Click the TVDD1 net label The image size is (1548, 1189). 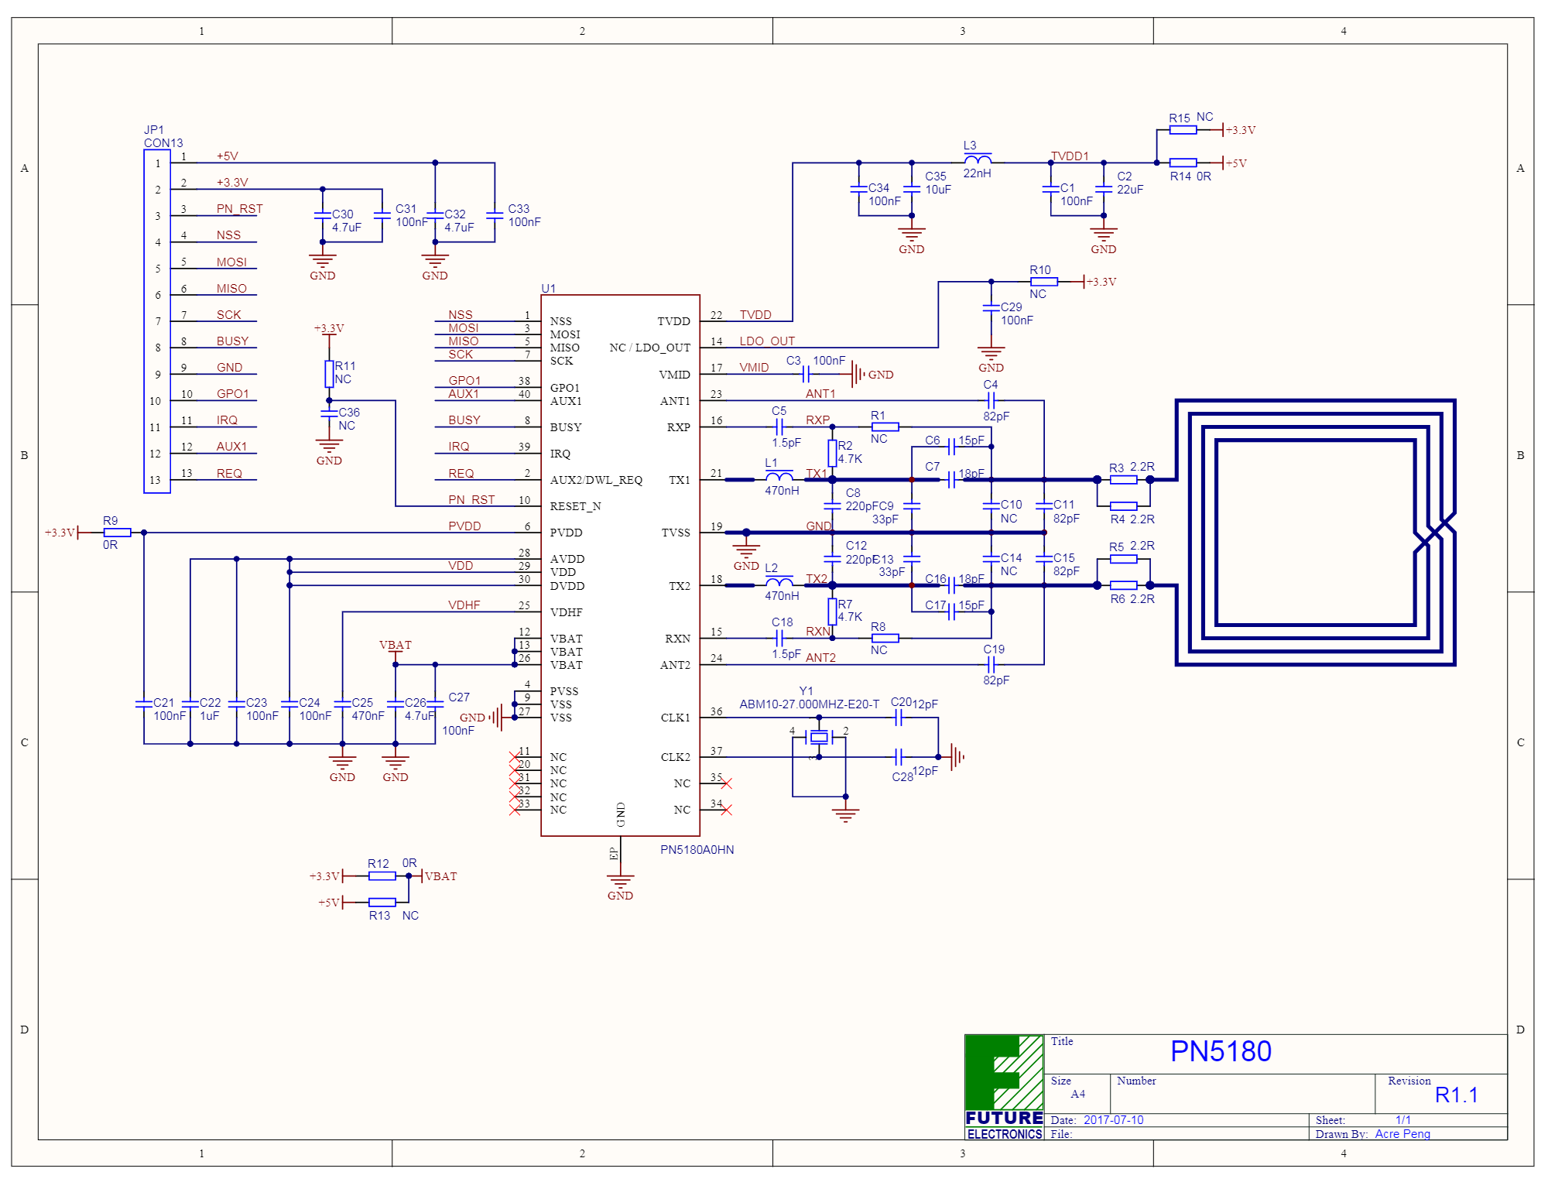coord(1070,156)
